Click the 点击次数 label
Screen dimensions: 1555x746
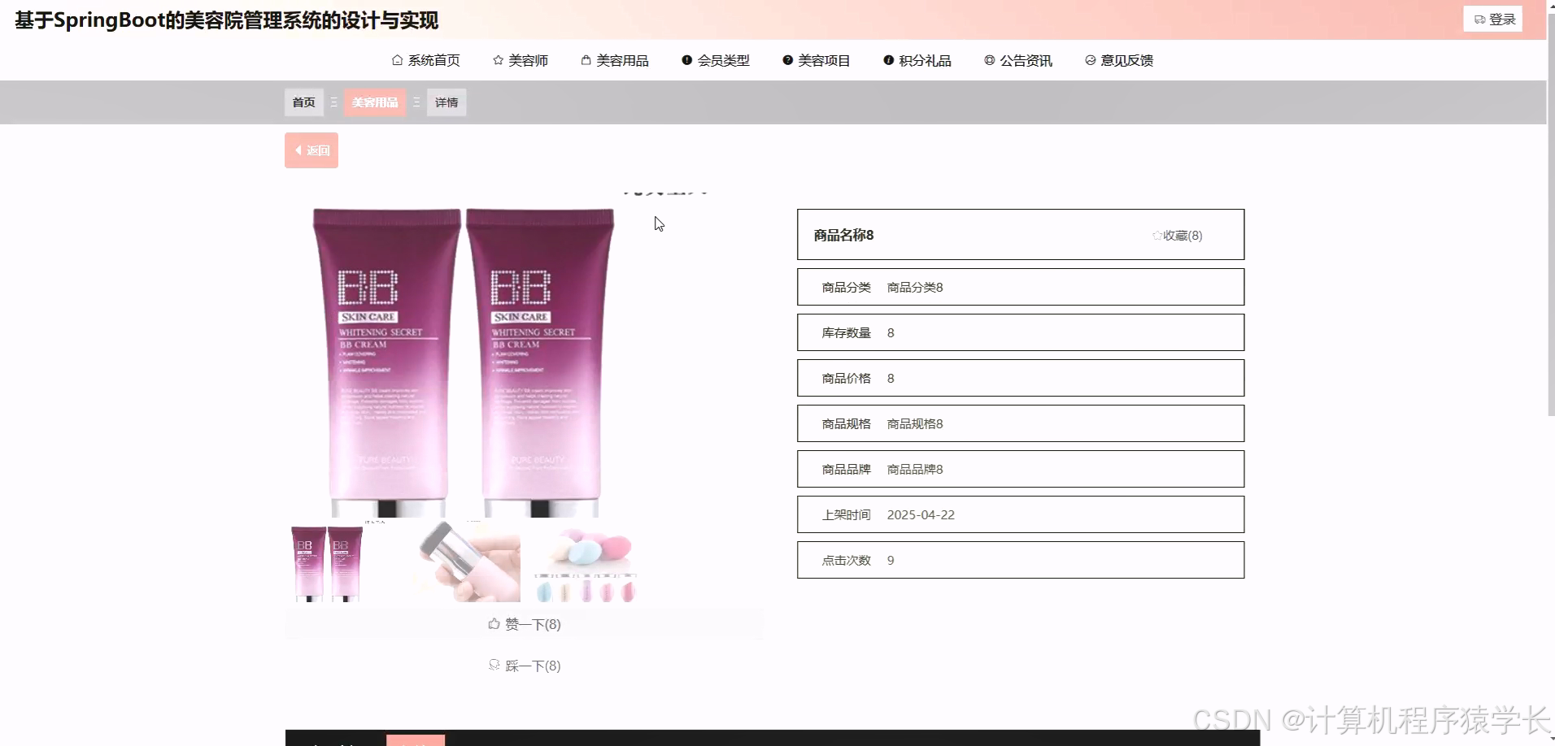tap(847, 560)
